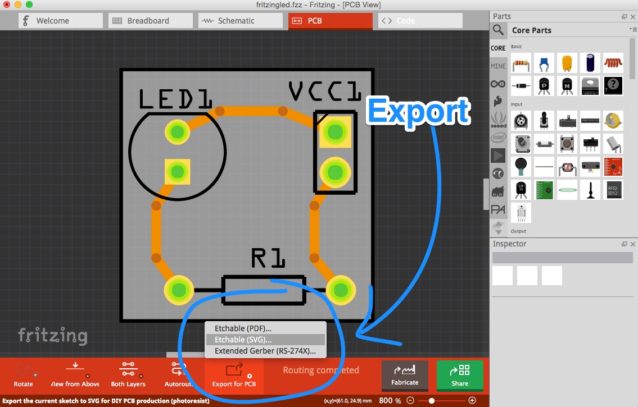Choose Extended Gerber (RS-274X)... export option
This screenshot has height=407, width=638.
(x=265, y=351)
